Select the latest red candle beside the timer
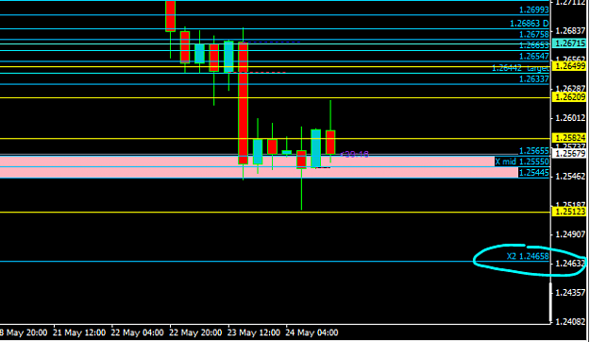The height and width of the screenshot is (342, 590). coord(330,142)
